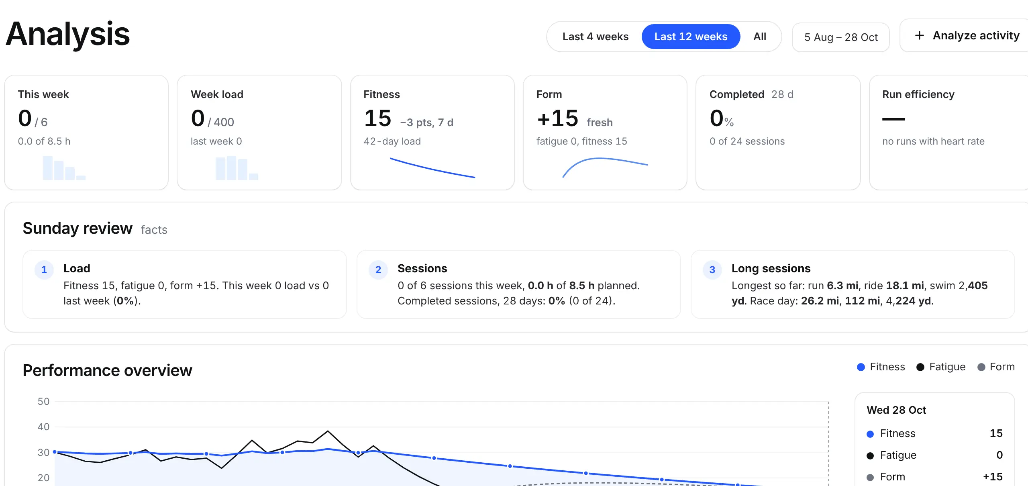This screenshot has height=486, width=1028.
Task: Open the Form summary card
Action: tap(605, 133)
